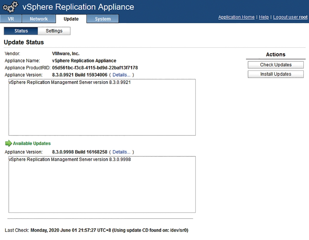Click the green Available Updates arrow icon

coord(8,143)
